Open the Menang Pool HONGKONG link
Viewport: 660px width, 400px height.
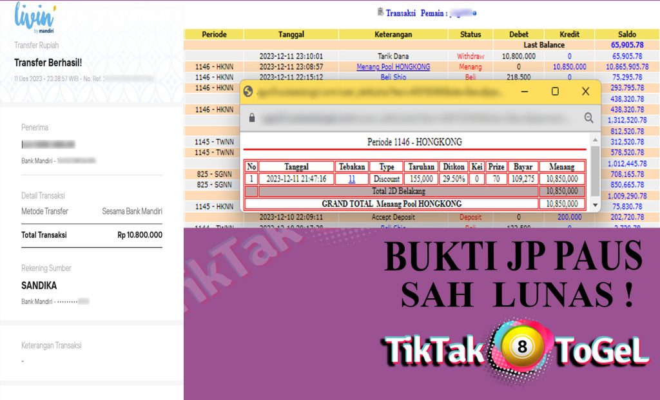[x=393, y=66]
